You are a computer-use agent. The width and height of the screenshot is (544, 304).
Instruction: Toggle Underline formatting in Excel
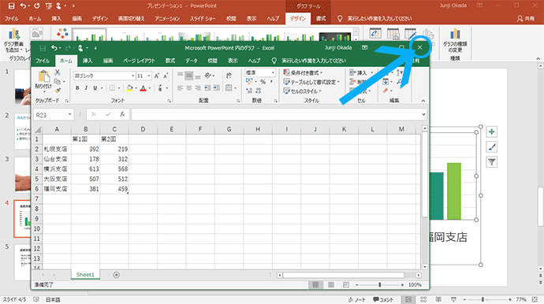click(95, 88)
